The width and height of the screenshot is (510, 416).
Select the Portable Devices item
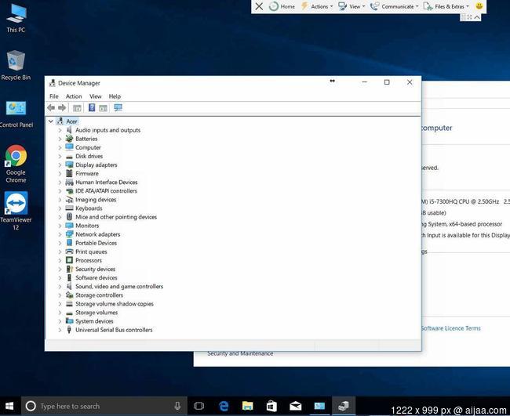point(96,243)
